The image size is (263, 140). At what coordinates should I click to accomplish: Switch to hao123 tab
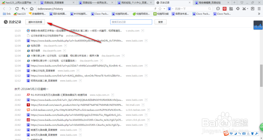pyautogui.click(x=19, y=3)
